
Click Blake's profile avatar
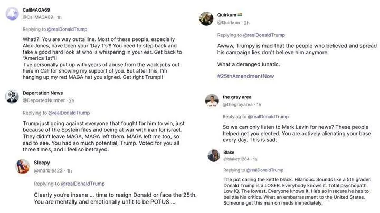[214, 156]
